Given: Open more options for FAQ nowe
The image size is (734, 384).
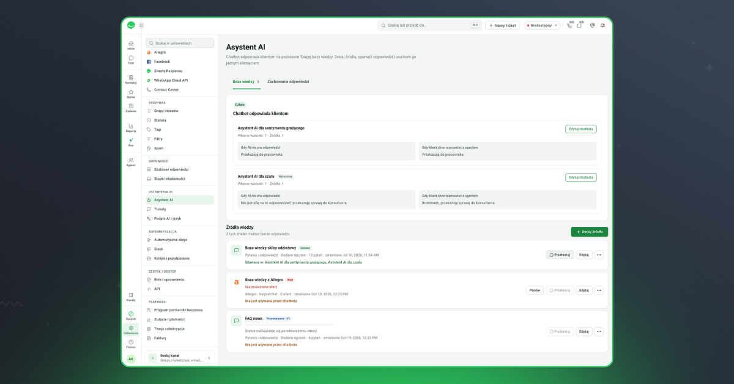Looking at the screenshot, I should click(x=599, y=331).
